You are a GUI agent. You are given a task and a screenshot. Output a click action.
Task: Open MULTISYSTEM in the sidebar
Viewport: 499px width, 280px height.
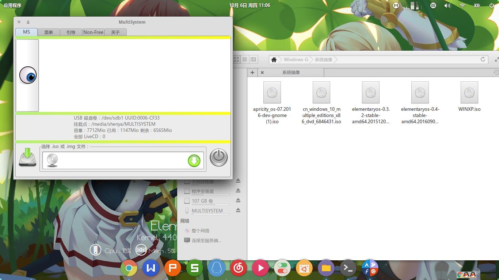point(207,211)
